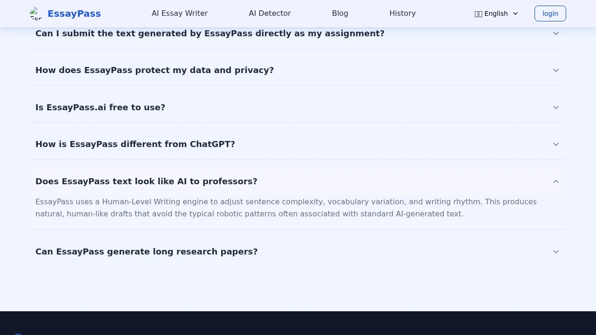Screen dimensions: 596x335
Task: Click the EssayPass logo icon
Action: [x=36, y=13]
